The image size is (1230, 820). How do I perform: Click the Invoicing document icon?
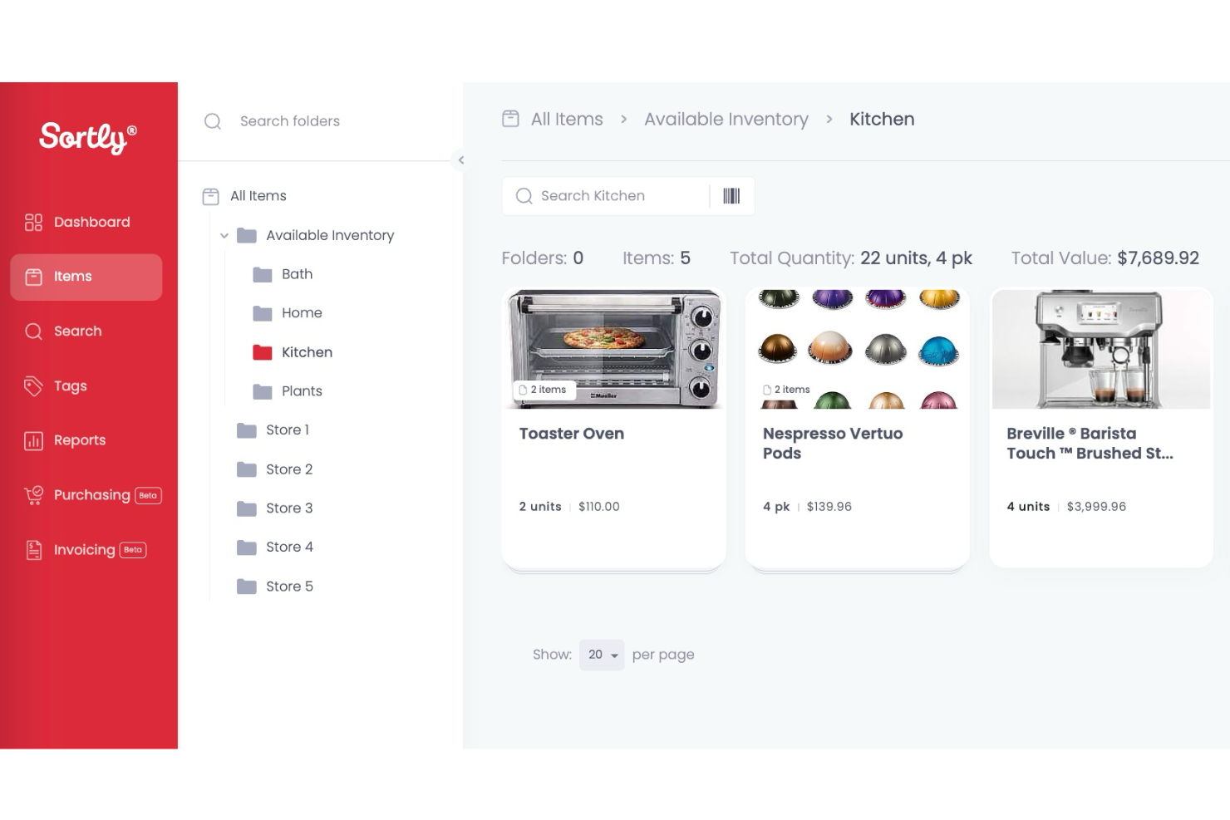[x=33, y=550]
